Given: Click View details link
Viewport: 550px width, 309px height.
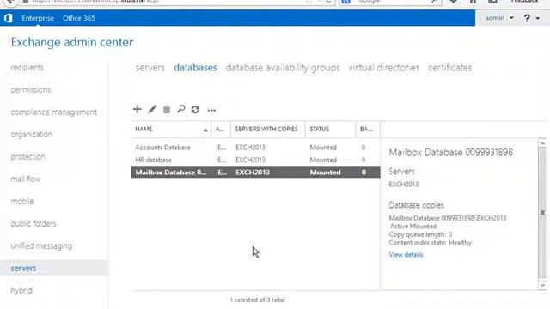Looking at the screenshot, I should pos(406,255).
